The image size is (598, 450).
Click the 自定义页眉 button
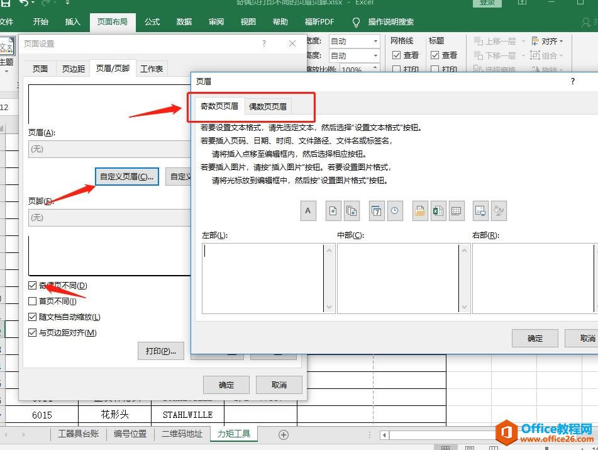pyautogui.click(x=126, y=176)
